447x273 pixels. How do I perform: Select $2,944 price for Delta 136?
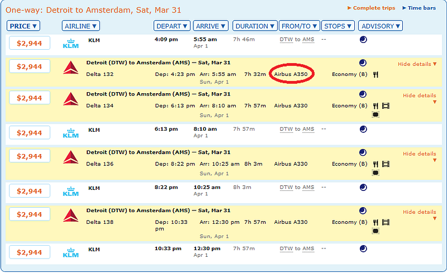pyautogui.click(x=30, y=156)
